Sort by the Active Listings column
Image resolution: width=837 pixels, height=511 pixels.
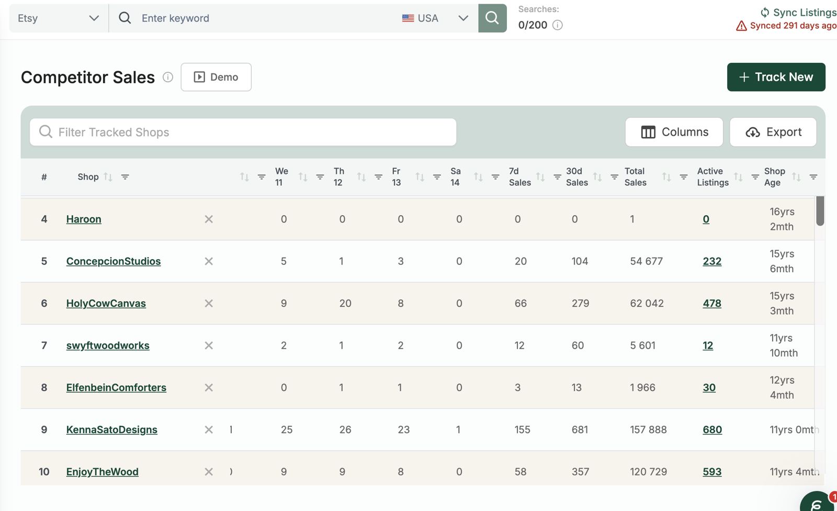point(738,177)
